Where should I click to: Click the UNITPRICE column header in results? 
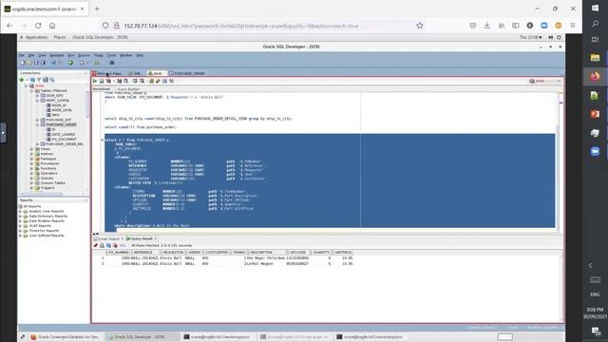click(x=343, y=253)
